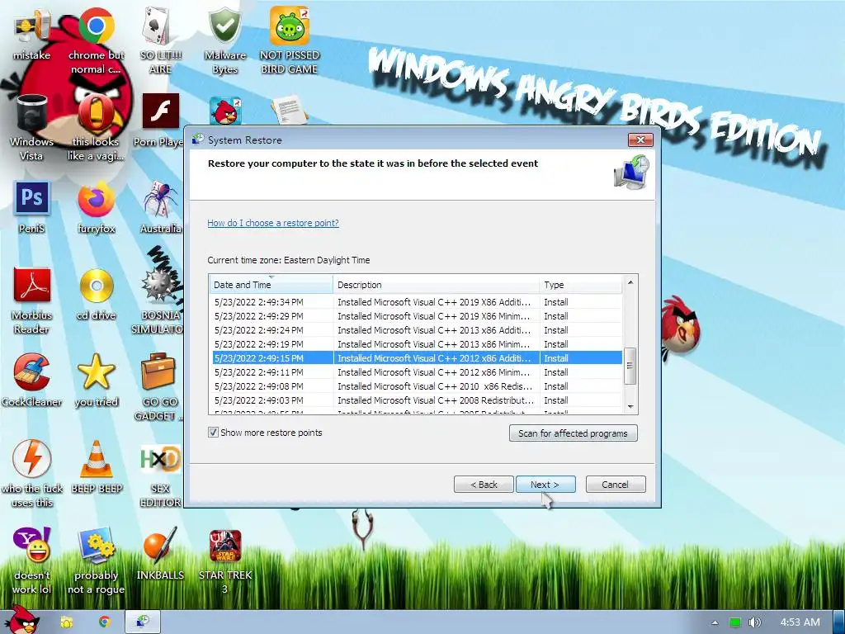The width and height of the screenshot is (845, 634).
Task: Click the '< Back' button
Action: click(x=484, y=484)
